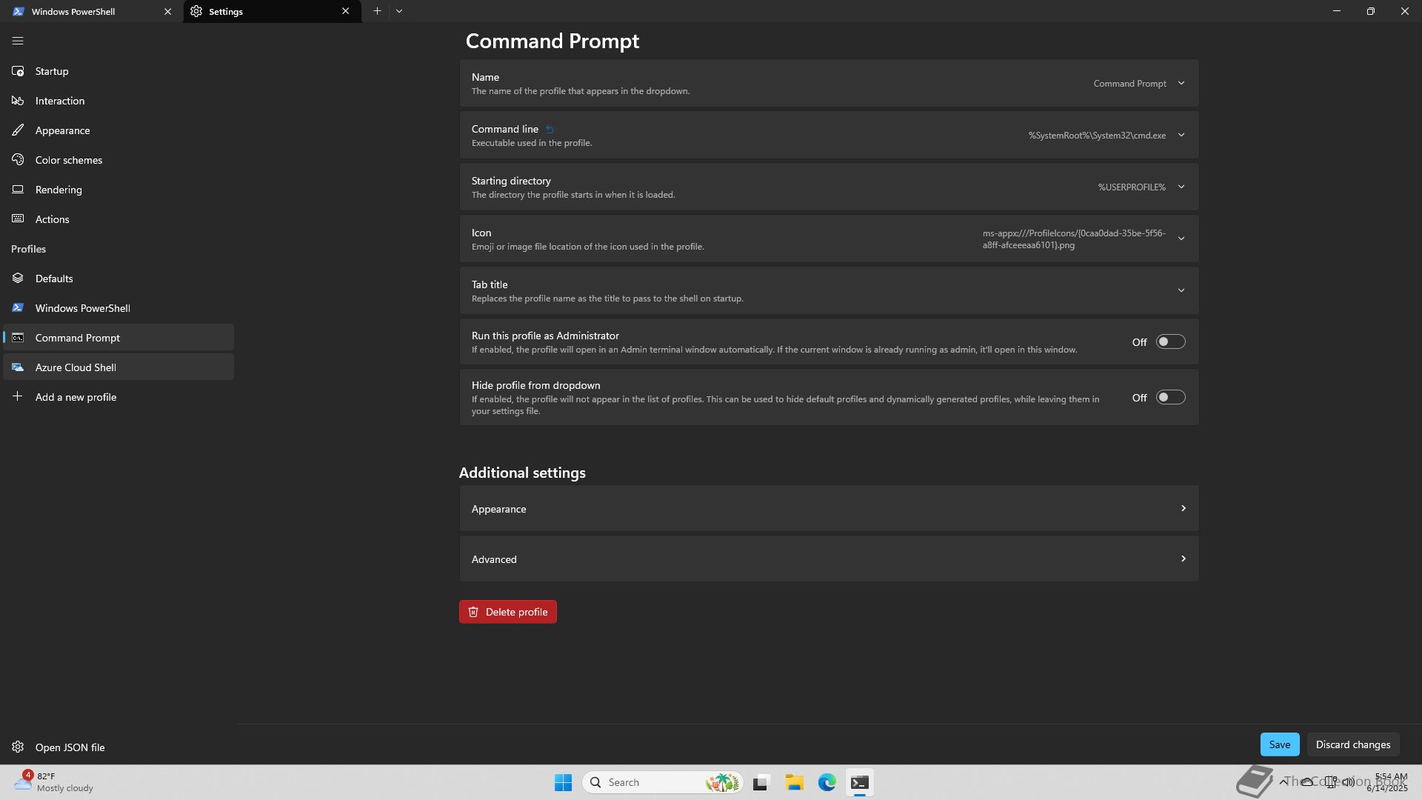
Task: Reset Command line value with arrow icon
Action: coord(550,130)
